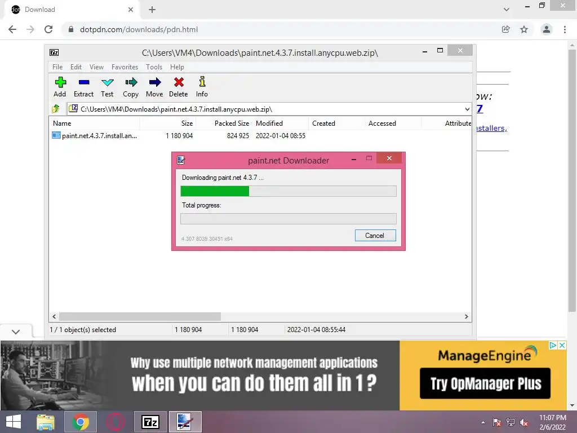Viewport: 577px width, 433px height.
Task: Click the download progress bar
Action: [x=288, y=191]
